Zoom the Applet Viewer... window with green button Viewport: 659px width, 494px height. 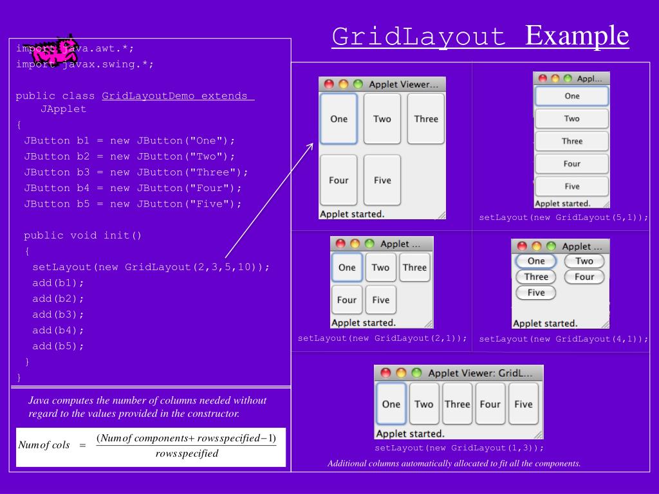(358, 84)
